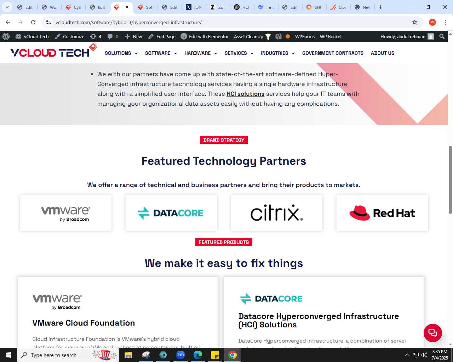This screenshot has height=362, width=453.
Task: Click DataCore logo in product card
Action: click(271, 299)
